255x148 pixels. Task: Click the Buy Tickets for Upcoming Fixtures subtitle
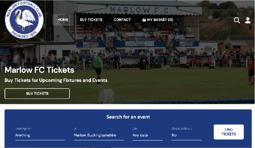(56, 80)
